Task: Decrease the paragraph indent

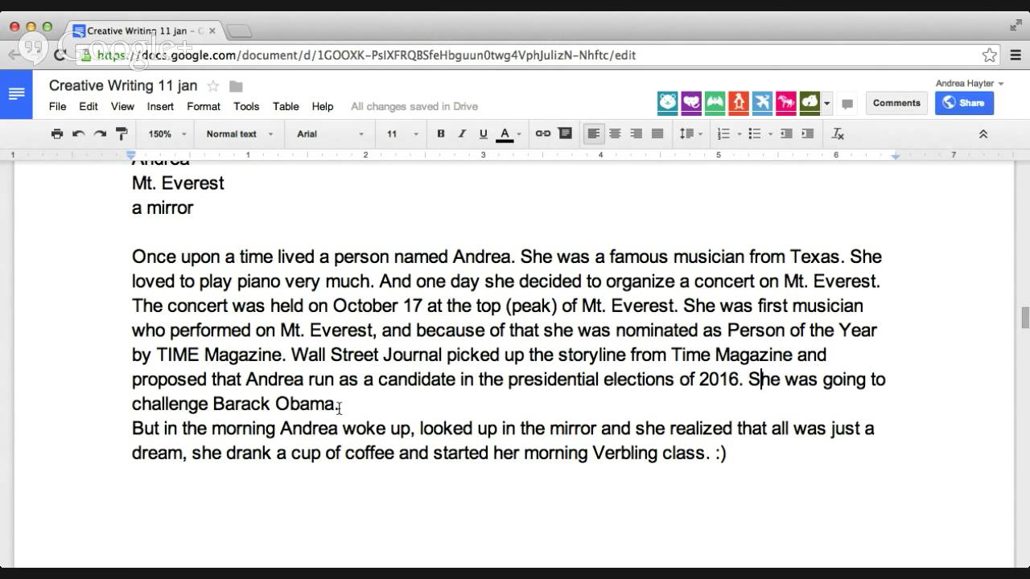Action: [x=786, y=134]
